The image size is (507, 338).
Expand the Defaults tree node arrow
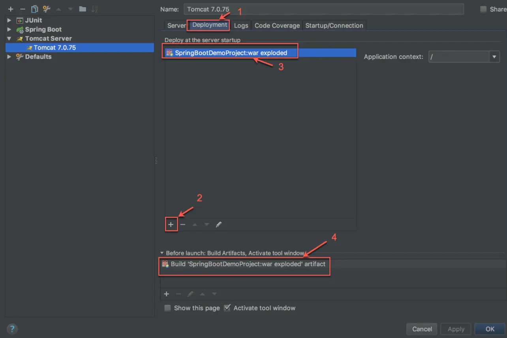9,57
